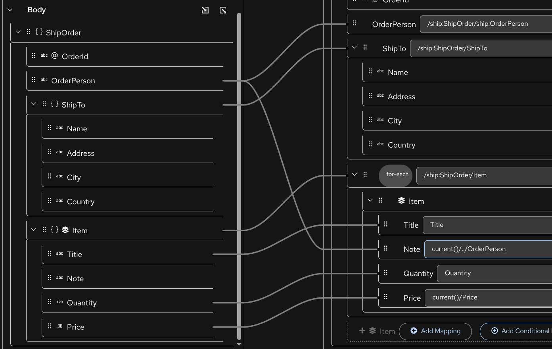The height and width of the screenshot is (349, 552).
Task: Click the abc icon beside Country in target panel
Action: tap(380, 144)
